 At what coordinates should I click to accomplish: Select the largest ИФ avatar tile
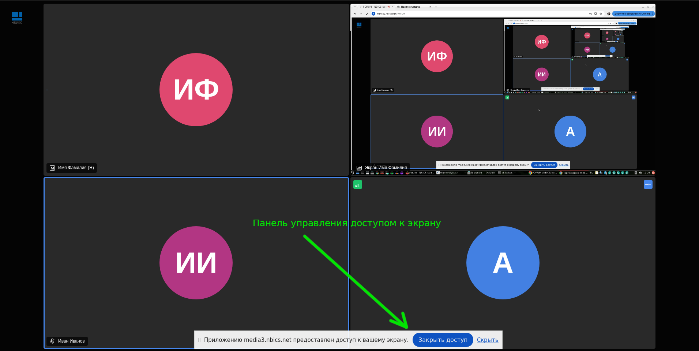[196, 90]
